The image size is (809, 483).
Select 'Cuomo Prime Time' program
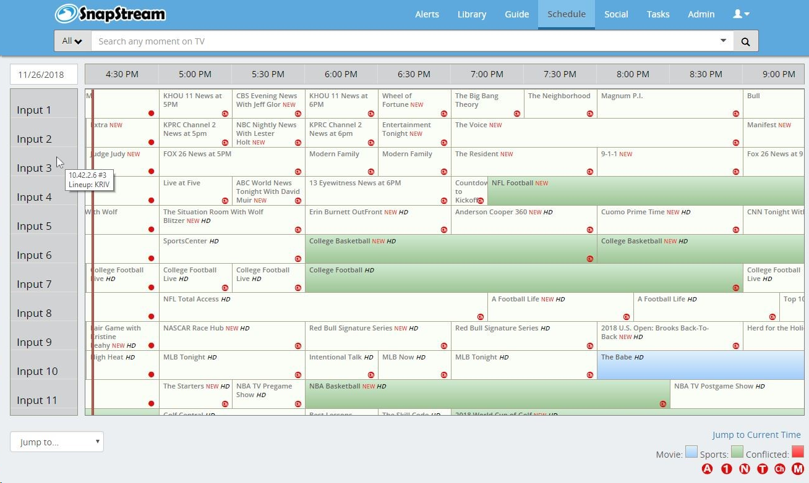point(670,220)
